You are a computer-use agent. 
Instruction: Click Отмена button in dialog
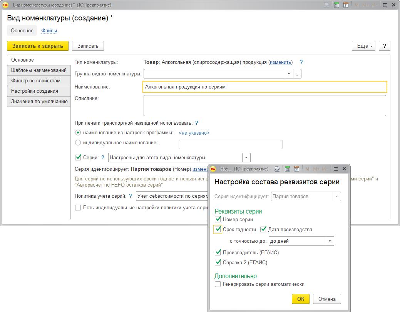(x=327, y=299)
